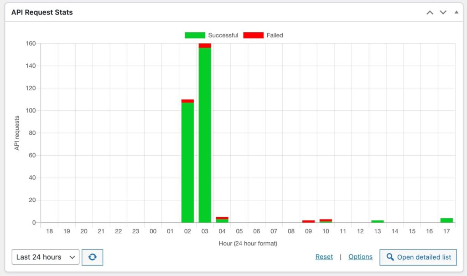
Task: Toggle the Successful series legend label
Action: pyautogui.click(x=223, y=35)
